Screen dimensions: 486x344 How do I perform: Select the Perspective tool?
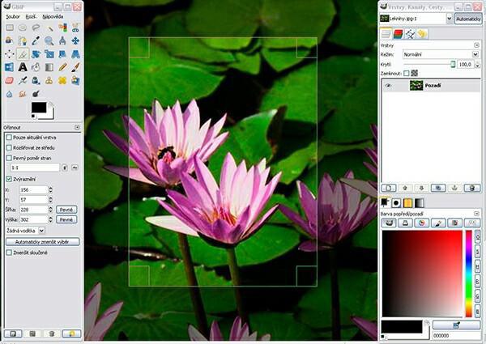point(75,54)
